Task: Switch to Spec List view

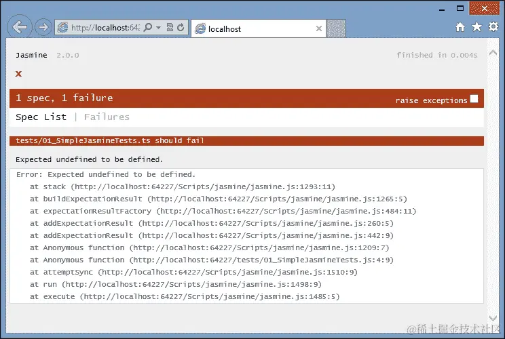Action: pyautogui.click(x=41, y=117)
